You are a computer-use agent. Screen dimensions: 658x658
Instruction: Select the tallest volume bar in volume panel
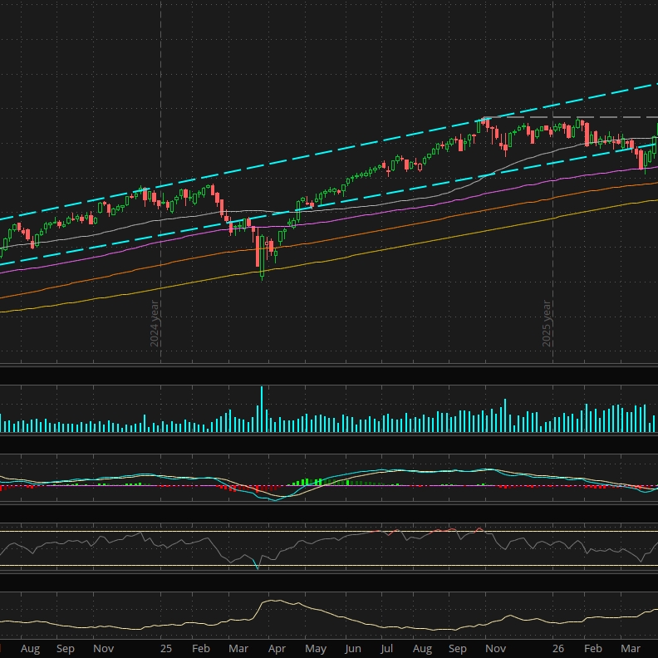[x=262, y=409]
